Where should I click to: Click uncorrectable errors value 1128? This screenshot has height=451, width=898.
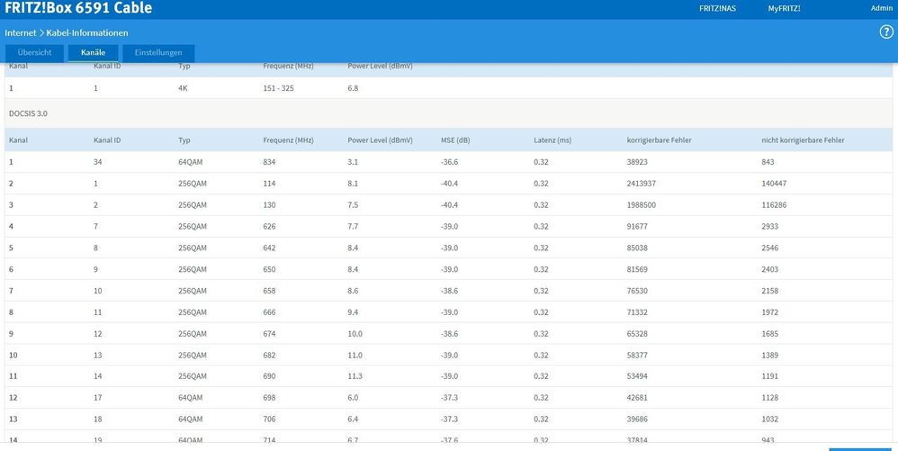[x=769, y=397]
